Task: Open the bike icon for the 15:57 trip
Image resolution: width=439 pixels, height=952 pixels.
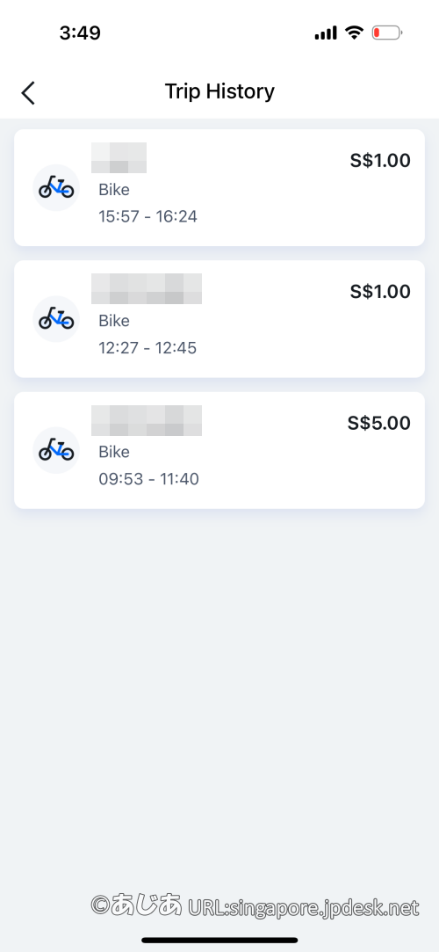Action: click(x=56, y=187)
